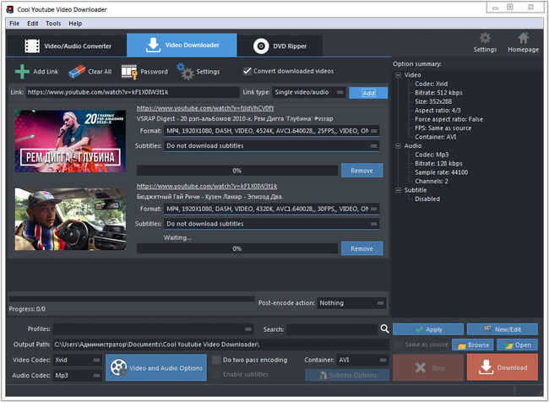The image size is (549, 402).
Task: Enable Do two pass encoding
Action: point(216,360)
